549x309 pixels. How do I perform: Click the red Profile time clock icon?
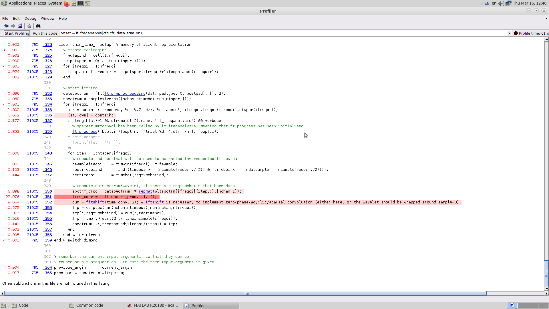516,33
